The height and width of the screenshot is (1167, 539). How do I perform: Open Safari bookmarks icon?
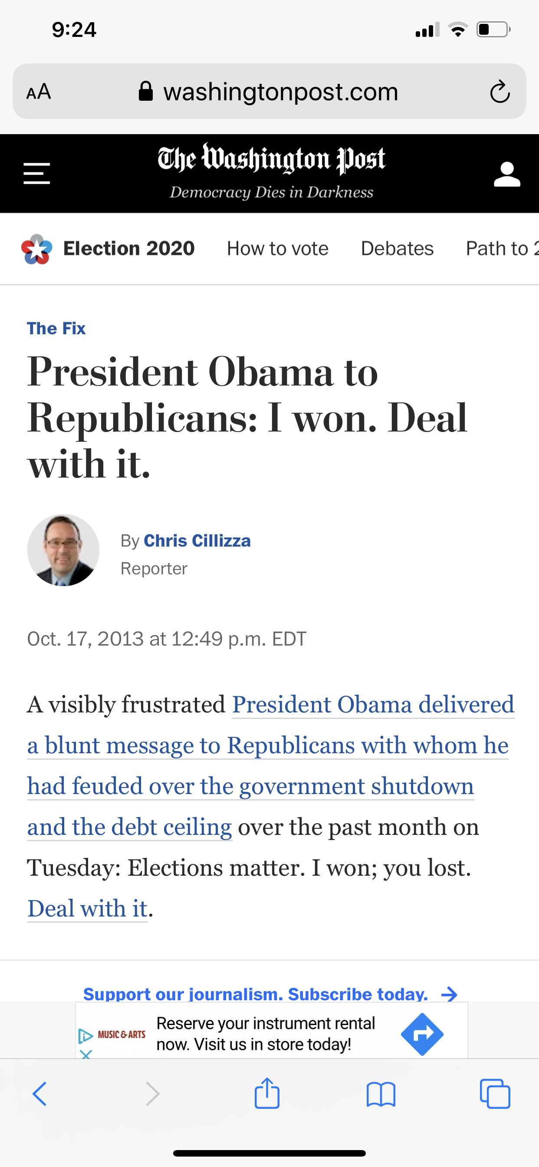coord(381,1094)
